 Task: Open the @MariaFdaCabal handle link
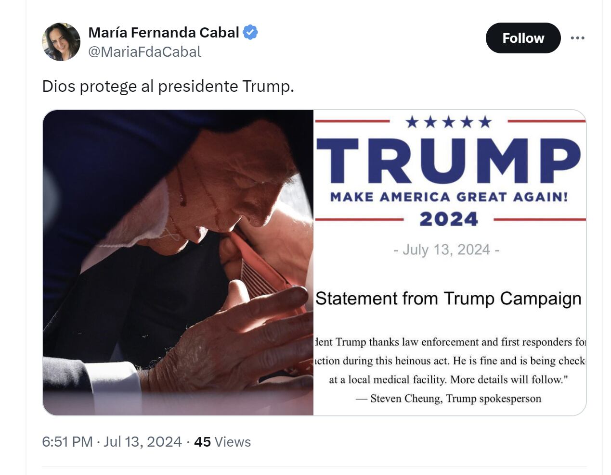[144, 52]
